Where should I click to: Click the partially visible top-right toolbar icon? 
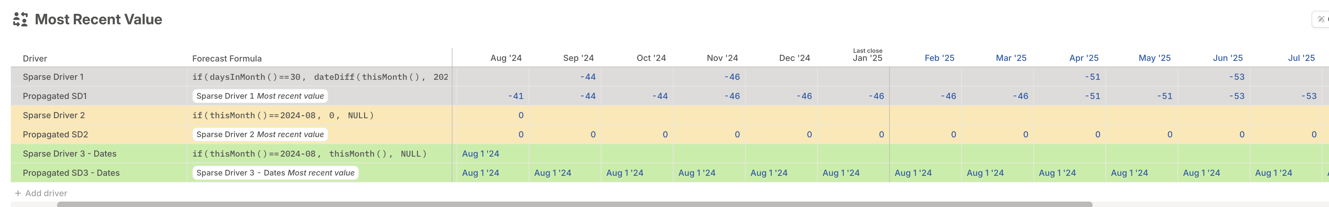[x=1321, y=19]
